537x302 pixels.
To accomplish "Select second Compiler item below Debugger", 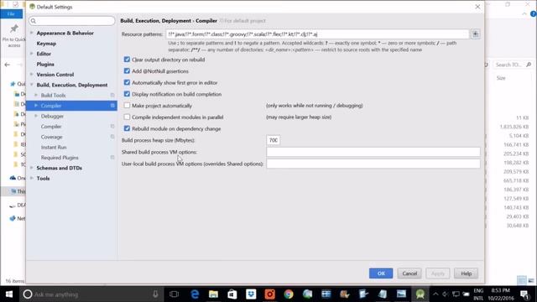I will pos(51,127).
